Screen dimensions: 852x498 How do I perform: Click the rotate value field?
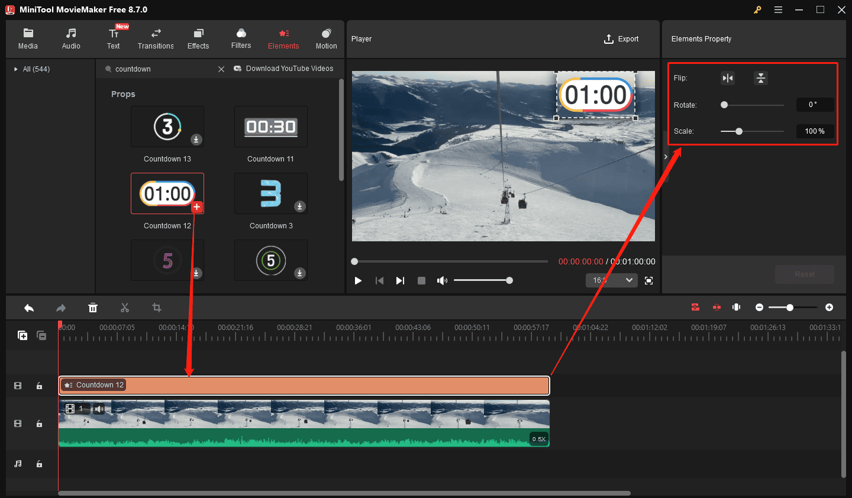815,105
